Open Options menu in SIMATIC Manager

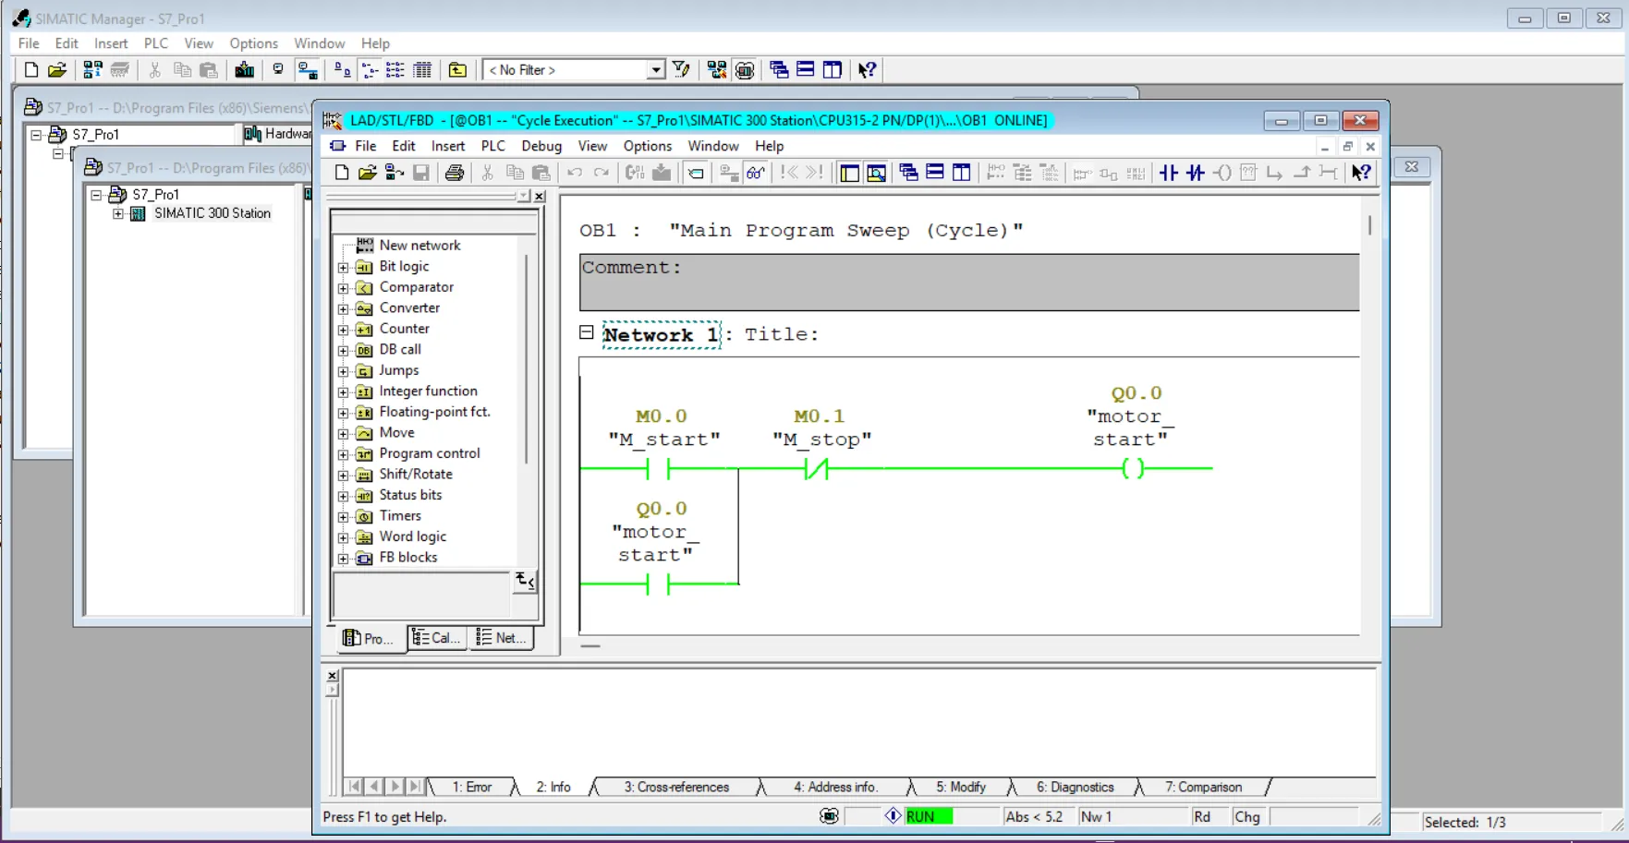click(x=253, y=43)
